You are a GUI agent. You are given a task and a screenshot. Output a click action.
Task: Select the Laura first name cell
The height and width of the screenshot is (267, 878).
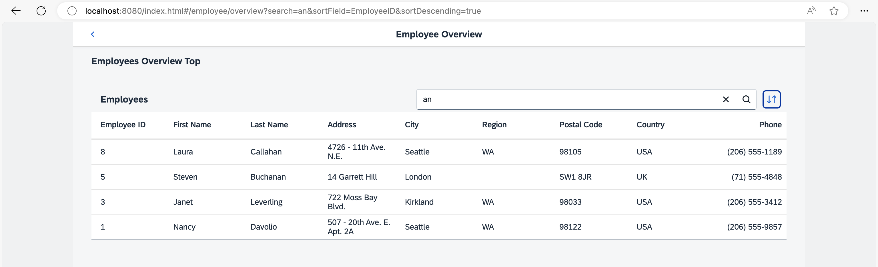pyautogui.click(x=183, y=152)
